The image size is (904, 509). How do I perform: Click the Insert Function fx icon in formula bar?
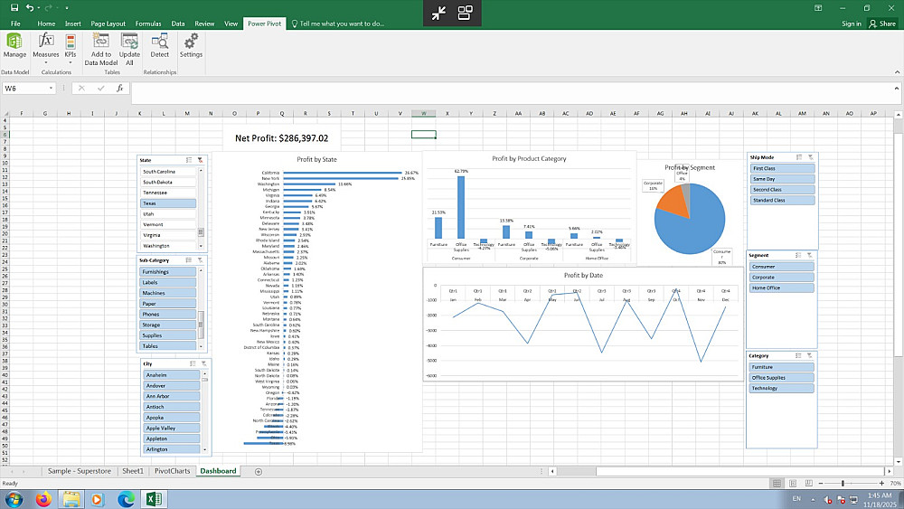click(120, 89)
